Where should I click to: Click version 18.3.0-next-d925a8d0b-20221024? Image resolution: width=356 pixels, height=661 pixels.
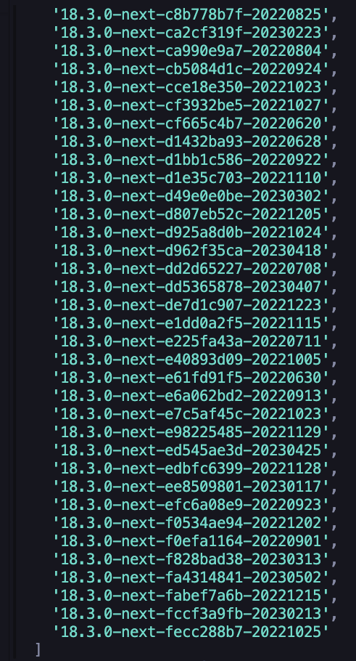[x=191, y=232]
